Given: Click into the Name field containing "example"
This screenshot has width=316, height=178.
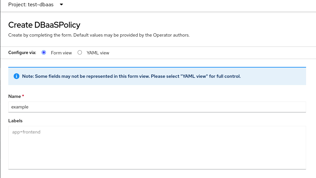Looking at the screenshot, I should pos(157,107).
